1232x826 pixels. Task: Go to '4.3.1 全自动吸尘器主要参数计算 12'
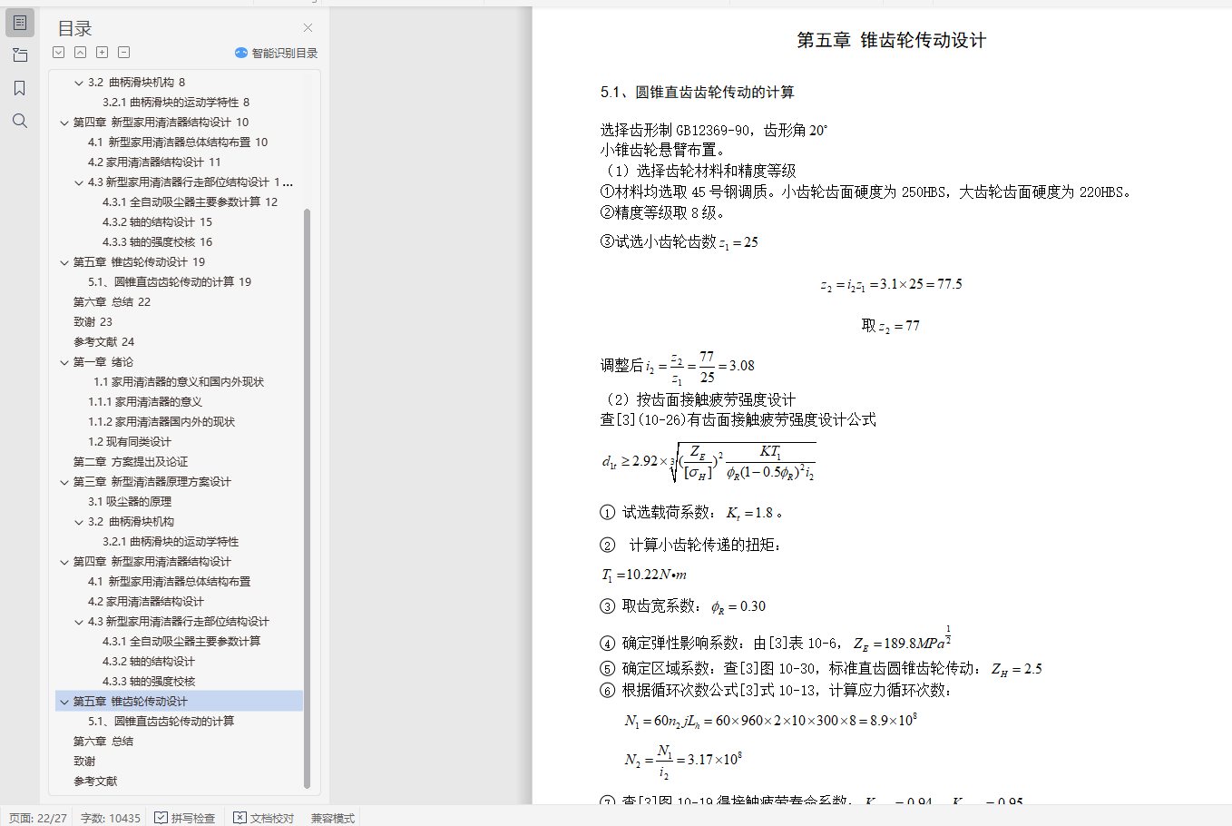(191, 202)
